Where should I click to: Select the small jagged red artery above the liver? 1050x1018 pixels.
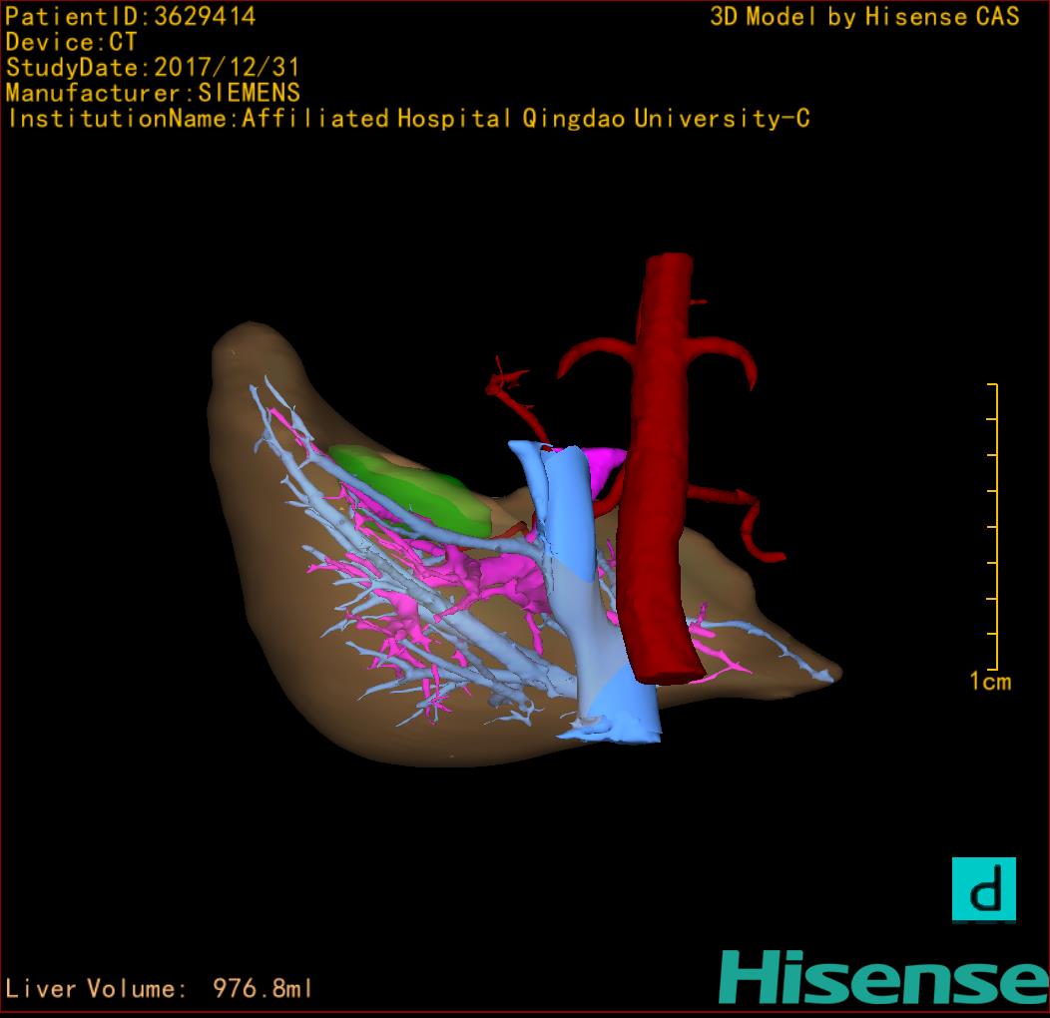click(507, 384)
